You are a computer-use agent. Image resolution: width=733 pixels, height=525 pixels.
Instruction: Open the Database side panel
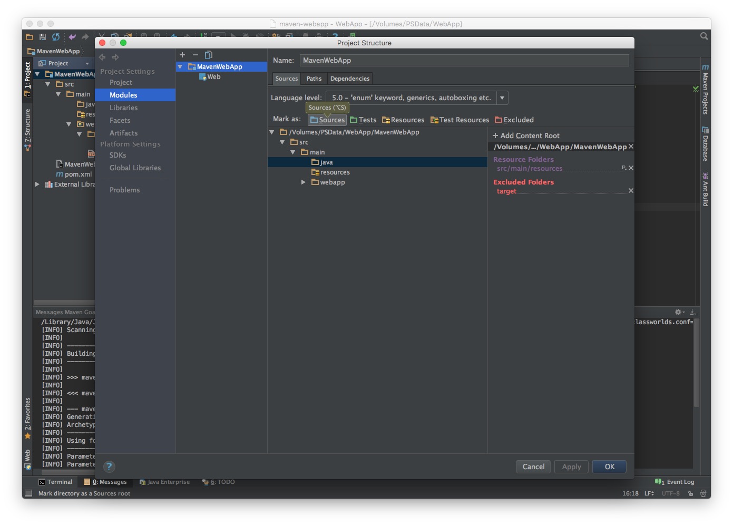coord(705,144)
